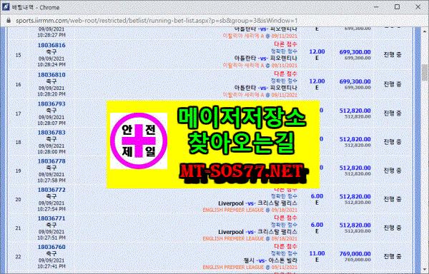Click the scrollbar up arrow
The width and height of the screenshot is (429, 274).
pos(425,31)
